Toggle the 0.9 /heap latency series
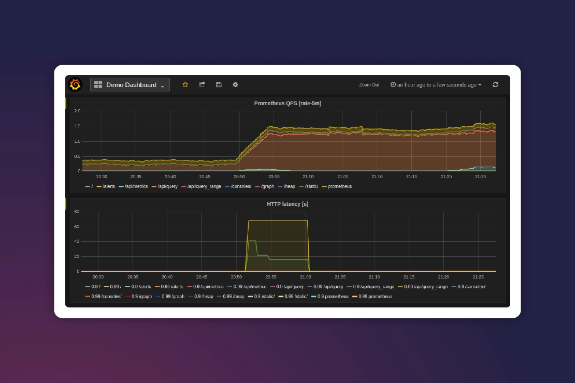 200,297
